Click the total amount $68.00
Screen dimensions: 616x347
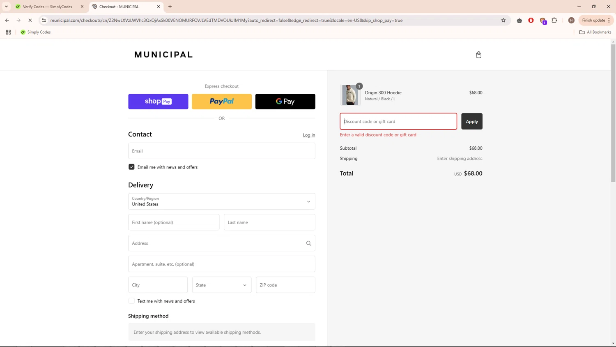tap(473, 173)
